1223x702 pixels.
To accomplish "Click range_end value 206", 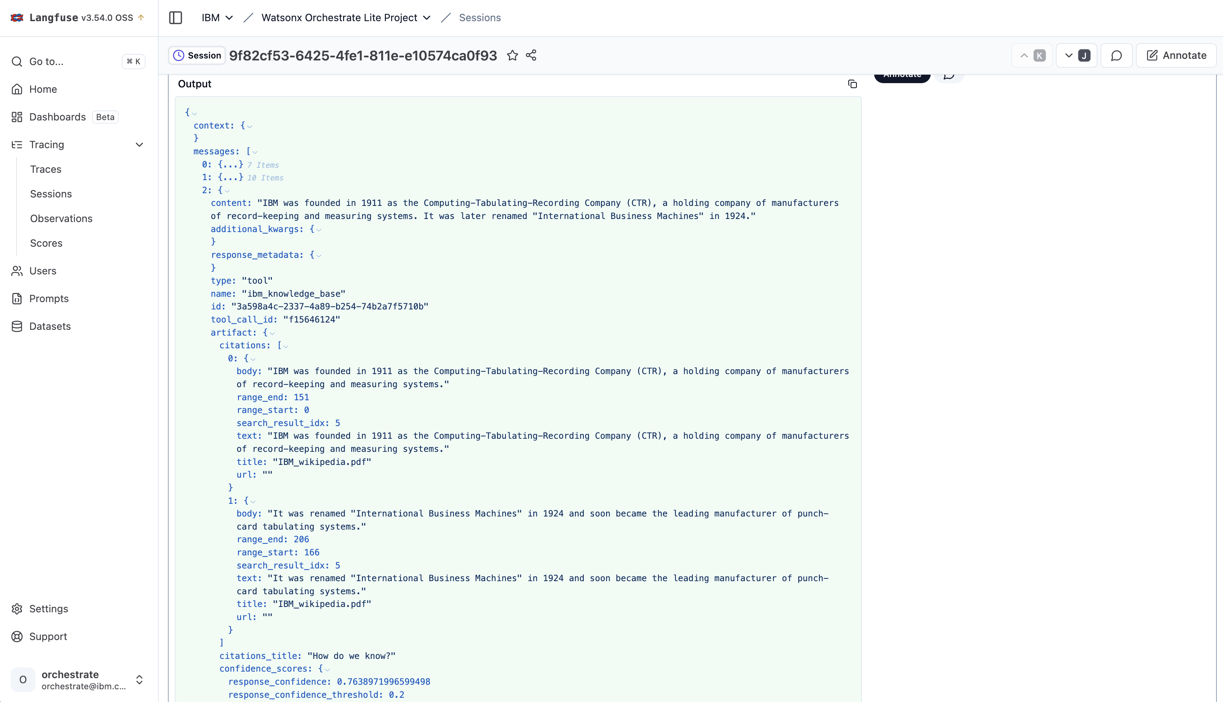I will (x=302, y=540).
